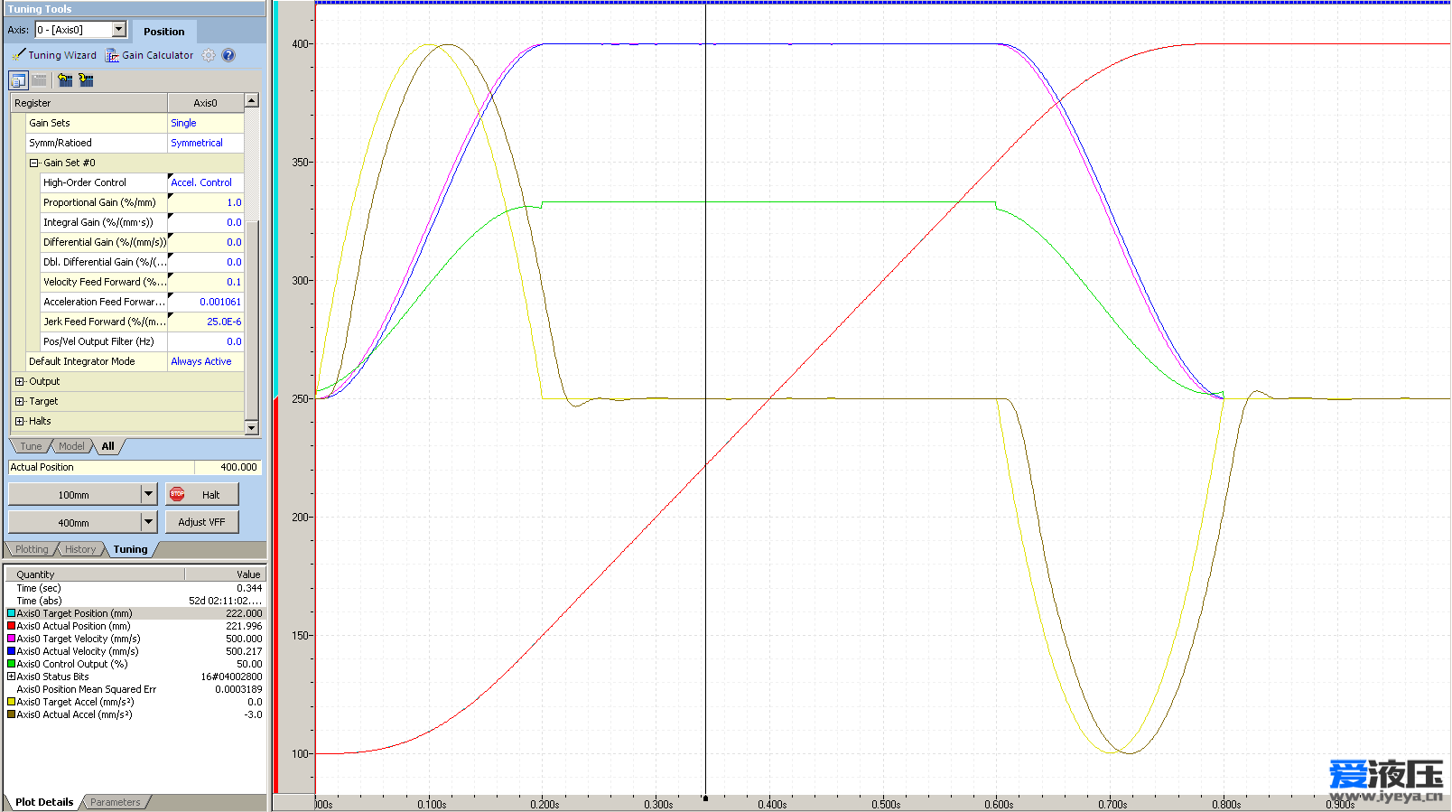The height and width of the screenshot is (812, 1452).
Task: Click the Symm/Ratioed value Symmetrical
Action: [206, 143]
